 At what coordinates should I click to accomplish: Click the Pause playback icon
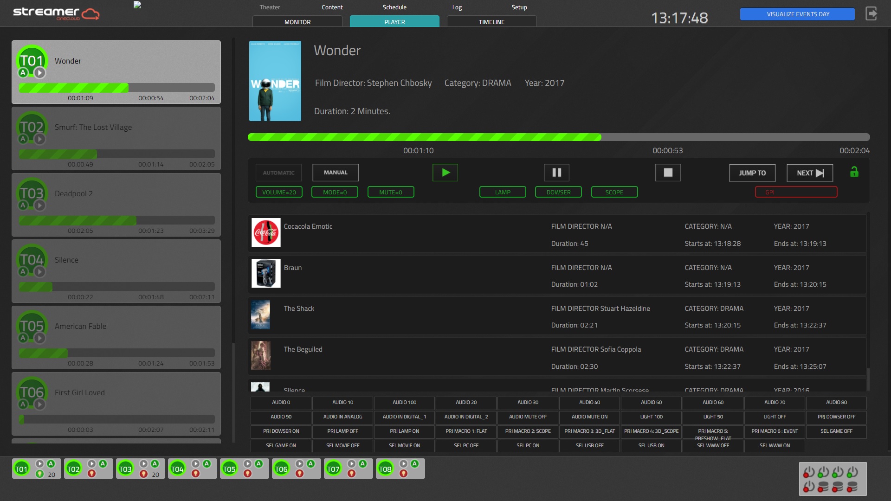556,172
